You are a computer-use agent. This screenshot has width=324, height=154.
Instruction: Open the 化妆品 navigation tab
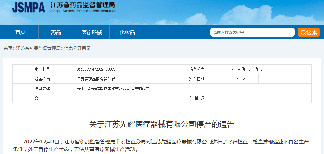tap(127, 32)
